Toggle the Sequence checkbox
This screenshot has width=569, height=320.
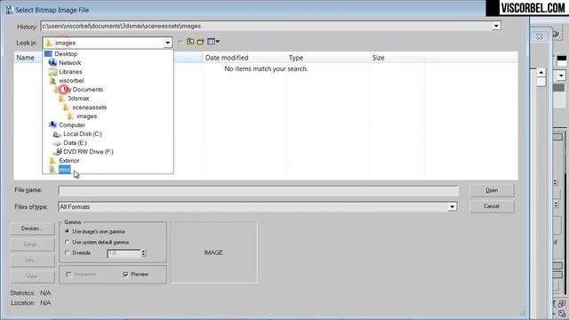68,275
